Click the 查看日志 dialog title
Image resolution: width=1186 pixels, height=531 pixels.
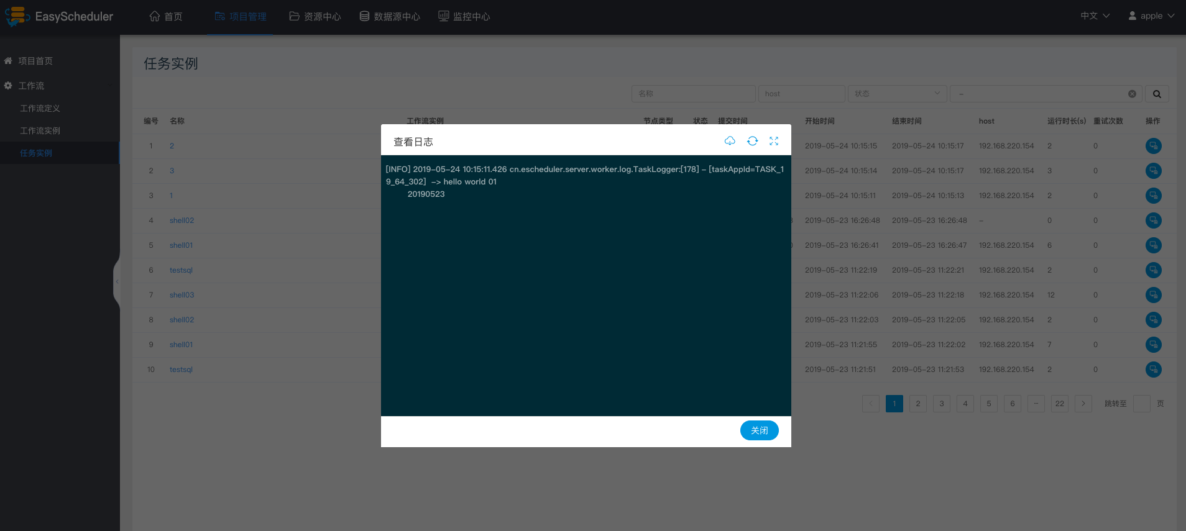pos(413,142)
